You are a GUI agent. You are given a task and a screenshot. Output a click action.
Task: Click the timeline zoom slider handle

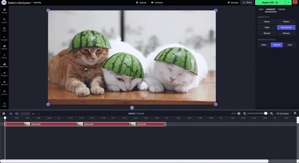pyautogui.click(x=266, y=114)
